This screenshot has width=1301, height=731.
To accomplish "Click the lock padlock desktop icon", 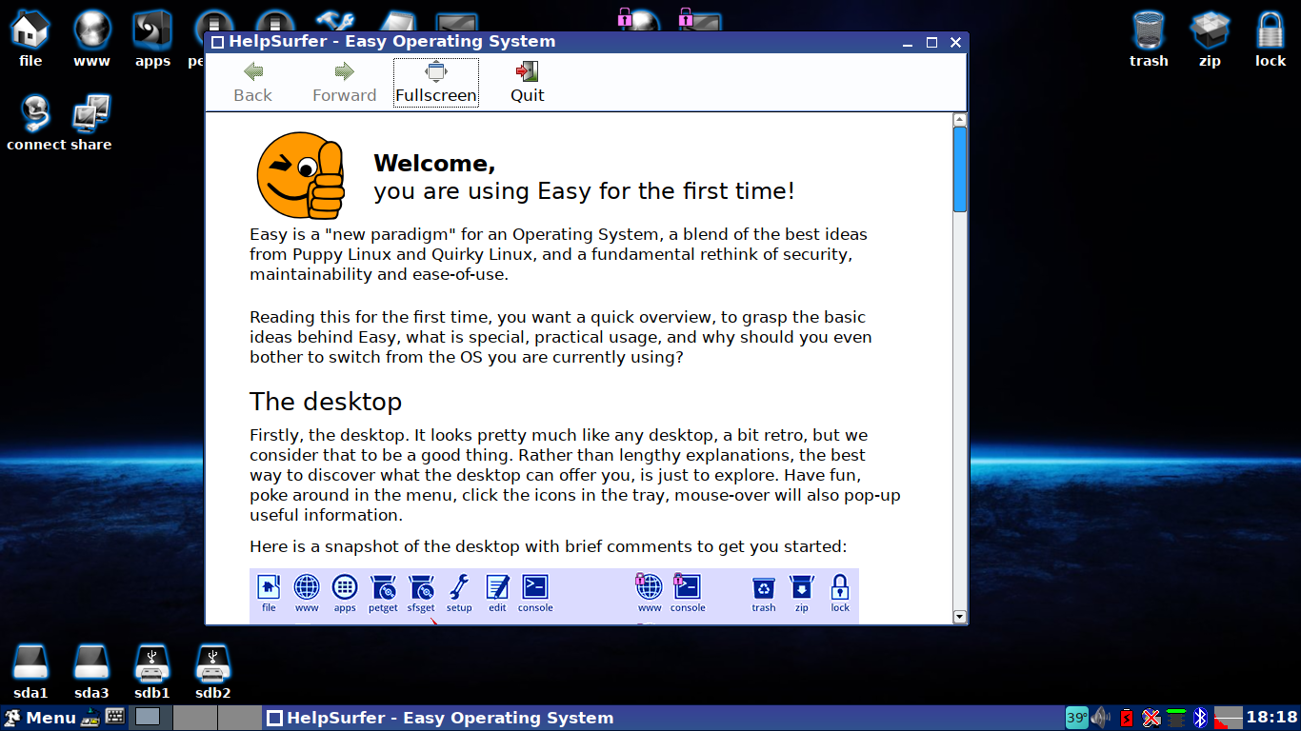I will click(1271, 39).
